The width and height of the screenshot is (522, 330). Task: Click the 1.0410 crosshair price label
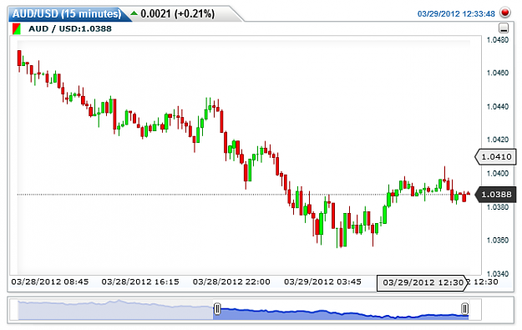point(495,157)
